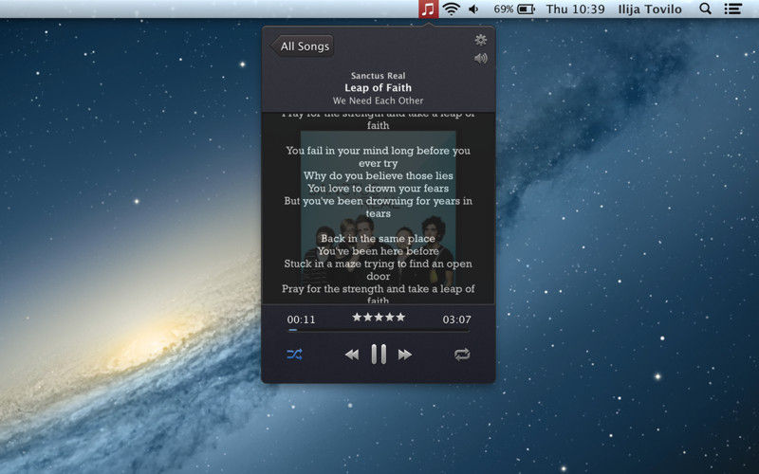759x474 pixels.
Task: Click the album artwork behind the lyrics
Action: click(378, 208)
